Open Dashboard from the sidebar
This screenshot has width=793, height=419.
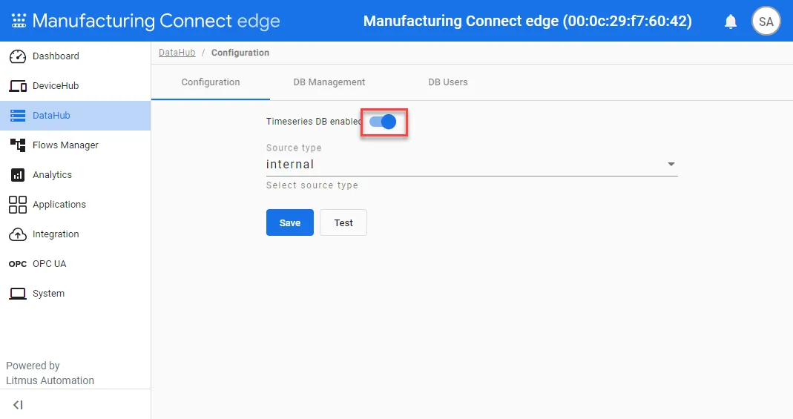pyautogui.click(x=75, y=56)
